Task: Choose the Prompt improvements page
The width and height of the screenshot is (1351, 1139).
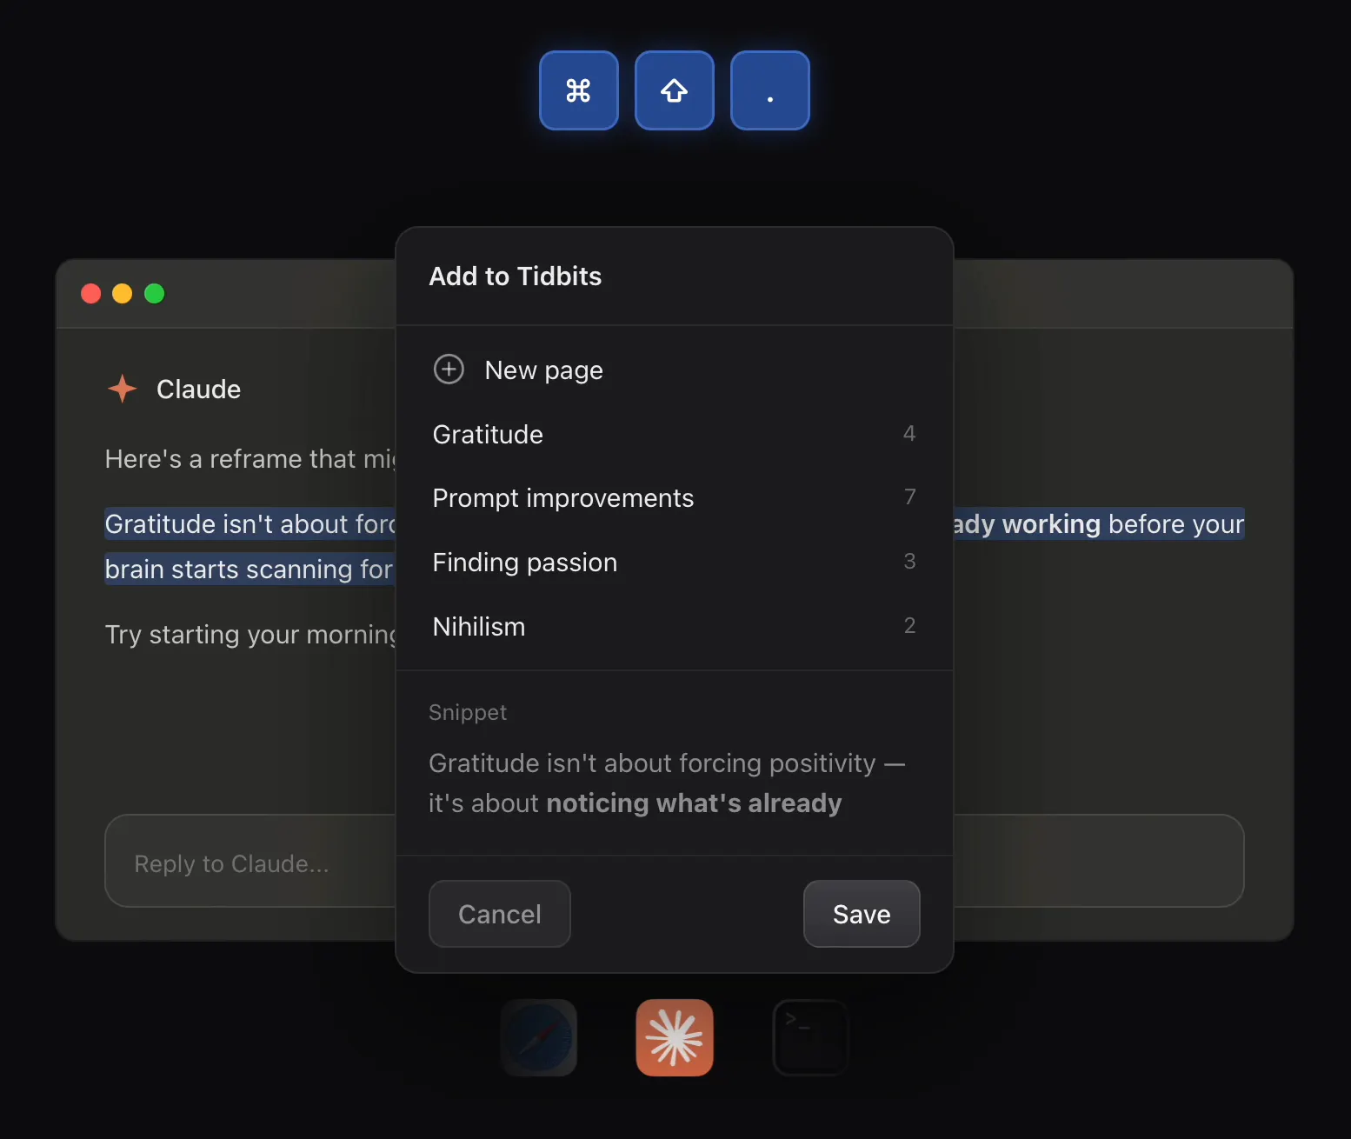Action: 675,498
